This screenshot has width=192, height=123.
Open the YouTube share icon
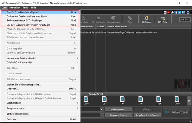tap(169, 12)
